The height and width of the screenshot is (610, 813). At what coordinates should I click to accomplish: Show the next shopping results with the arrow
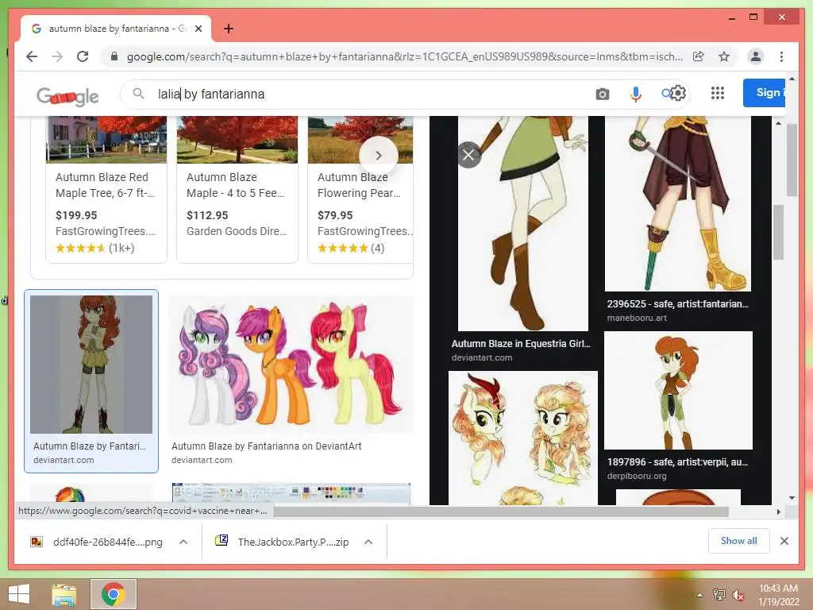point(379,155)
